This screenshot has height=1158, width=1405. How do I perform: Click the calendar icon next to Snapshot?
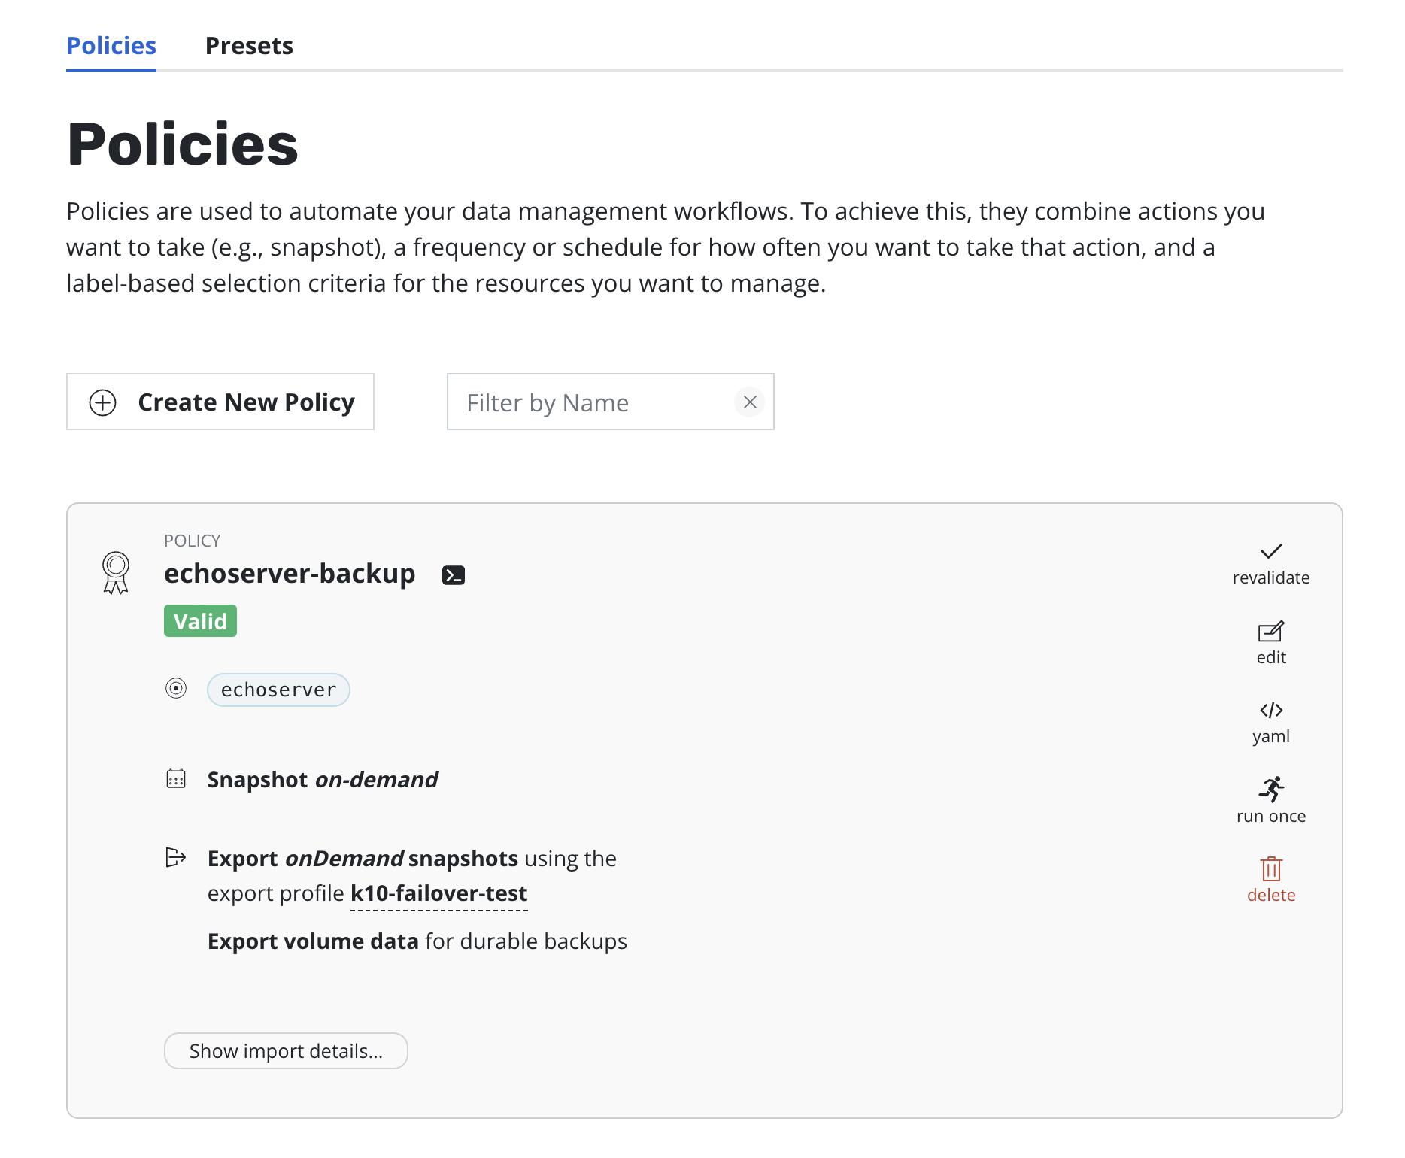tap(176, 779)
